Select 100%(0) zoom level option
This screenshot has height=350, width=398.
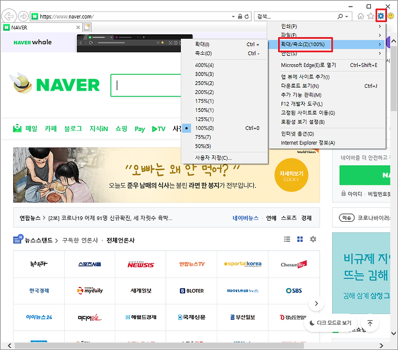pos(224,128)
